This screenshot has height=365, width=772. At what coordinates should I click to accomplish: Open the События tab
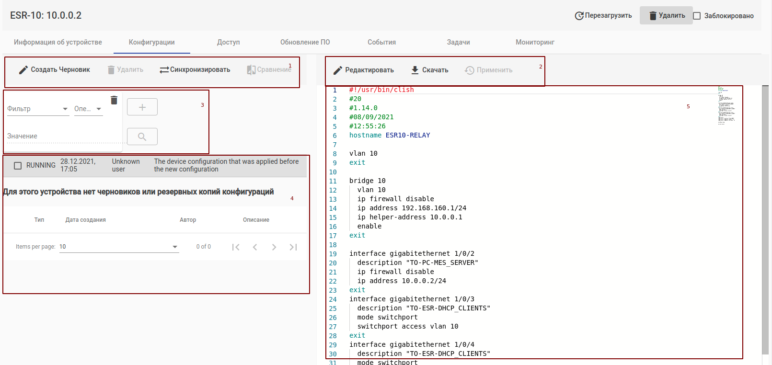(381, 42)
